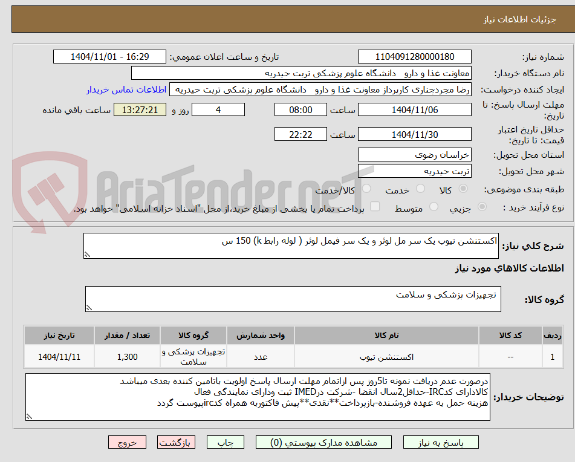575x462 pixels.
Task: Click the نام کالا column header
Action: click(386, 336)
